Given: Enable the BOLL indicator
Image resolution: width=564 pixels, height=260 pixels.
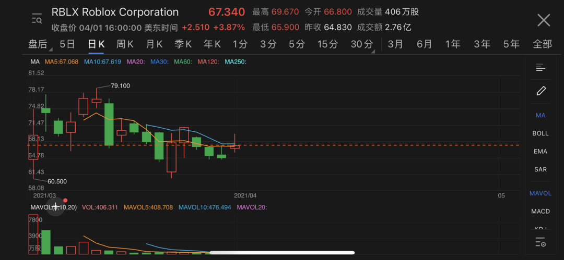Looking at the screenshot, I should pyautogui.click(x=540, y=133).
